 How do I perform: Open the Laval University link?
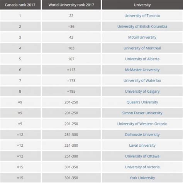click(142, 146)
